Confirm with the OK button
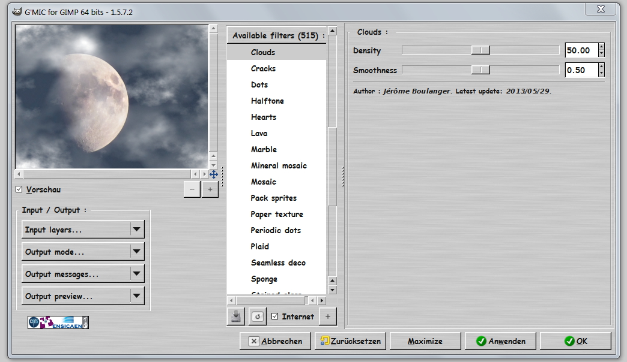The image size is (627, 362). 575,341
